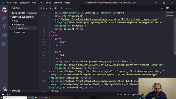Screen dimensions: 176x99
Task: Open the Help menu
Action: pyautogui.click(x=67, y=2)
